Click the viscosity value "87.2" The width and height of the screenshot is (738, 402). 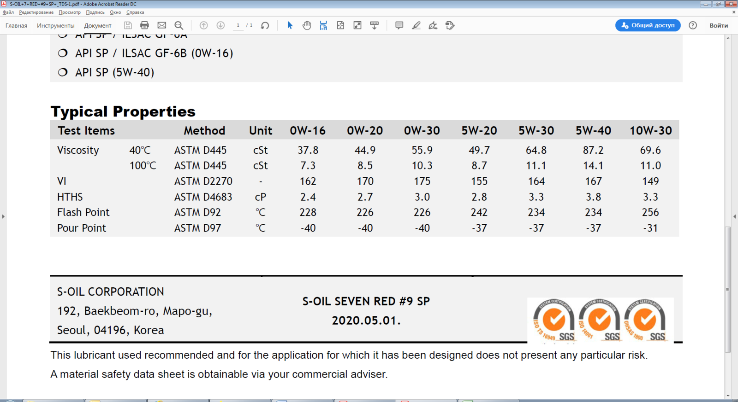click(593, 151)
